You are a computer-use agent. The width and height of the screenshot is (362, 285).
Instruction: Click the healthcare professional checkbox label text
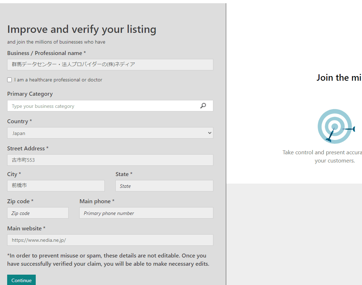58,80
